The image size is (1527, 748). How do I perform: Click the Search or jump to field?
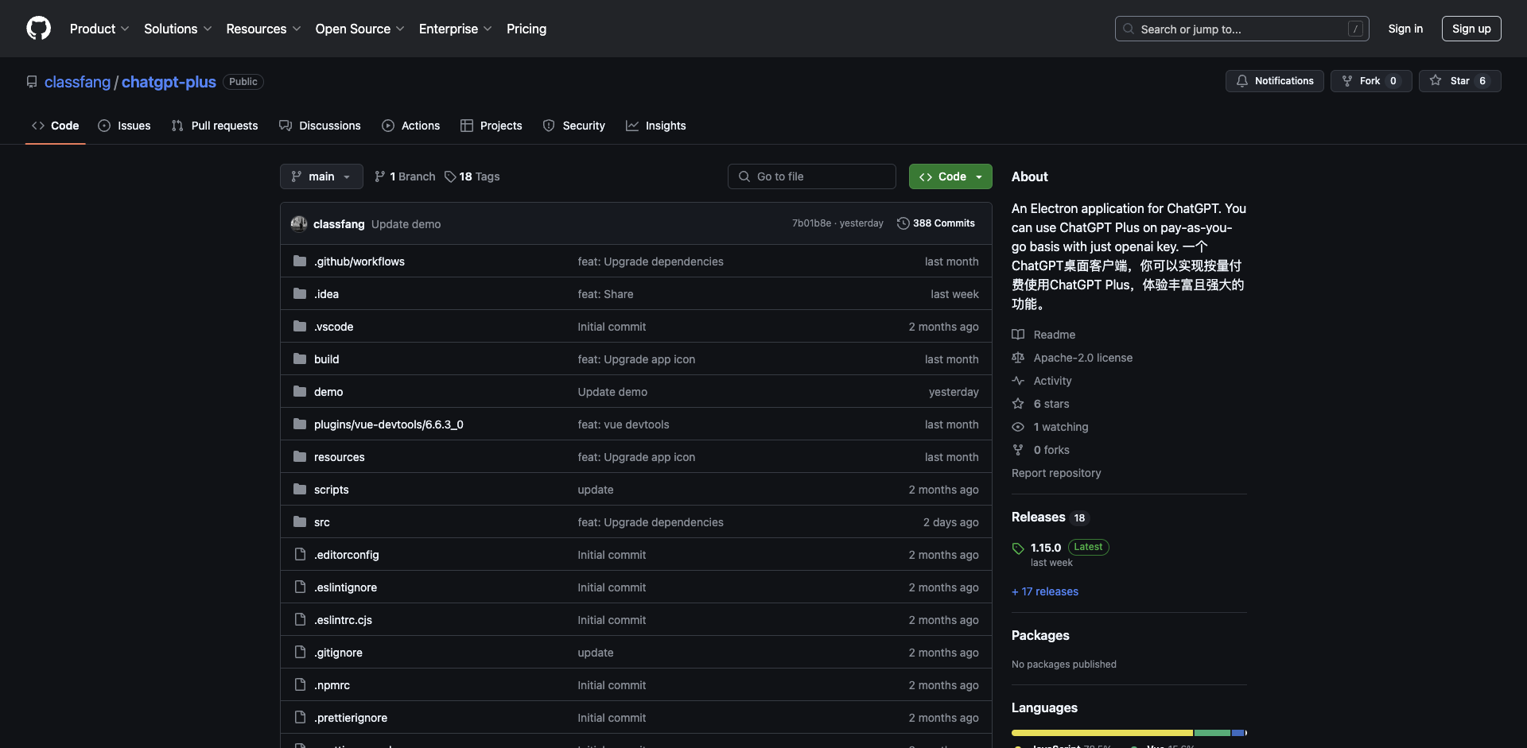(1242, 29)
